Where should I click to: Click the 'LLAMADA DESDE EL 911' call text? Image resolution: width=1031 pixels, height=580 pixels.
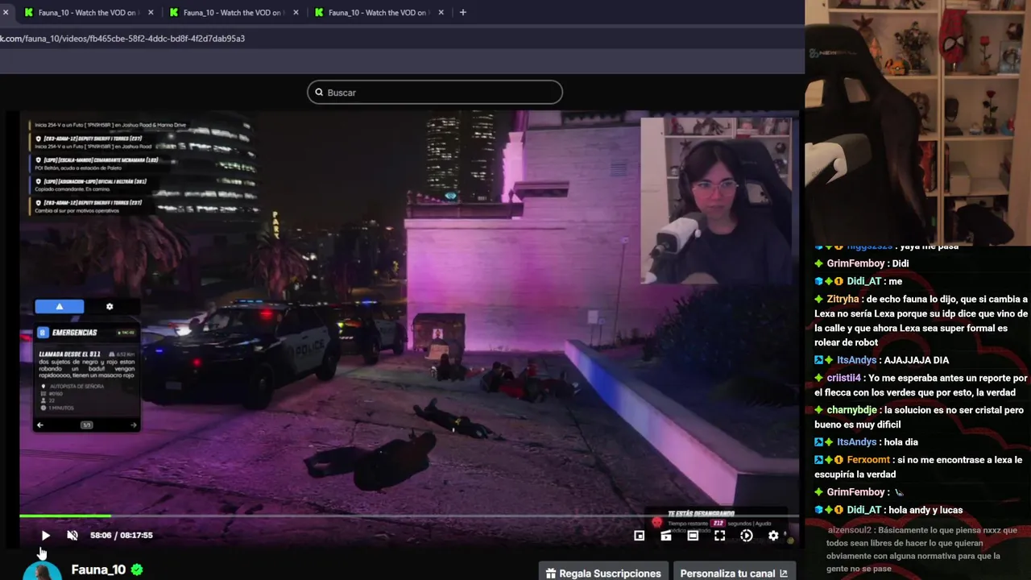68,354
